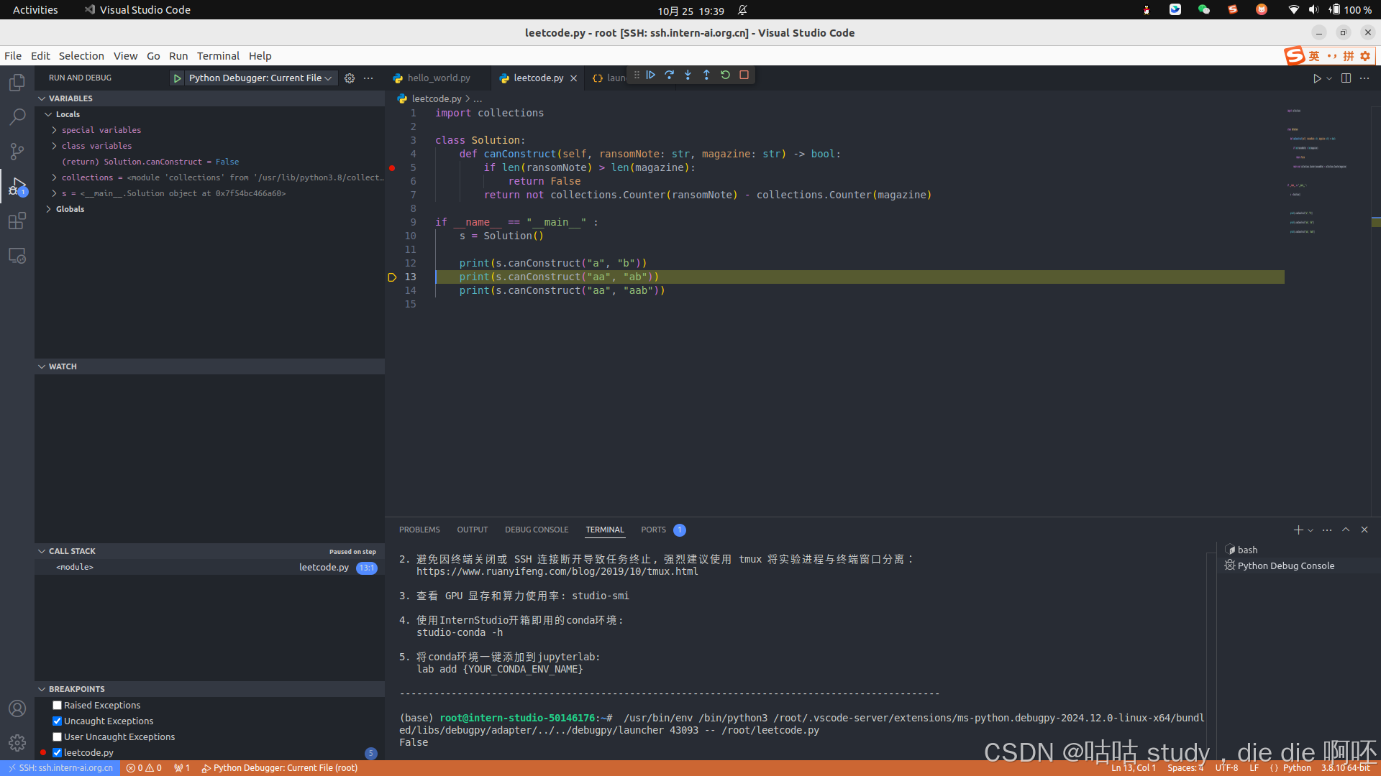Viewport: 1381px width, 776px height.
Task: Enable the Raised Exceptions breakpoint checkbox
Action: coord(58,706)
